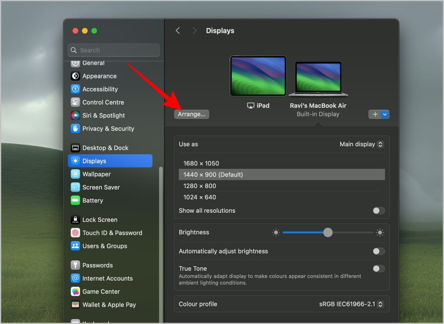Click the Wallet & Apple Pay icon
The image size is (444, 324).
(x=75, y=304)
